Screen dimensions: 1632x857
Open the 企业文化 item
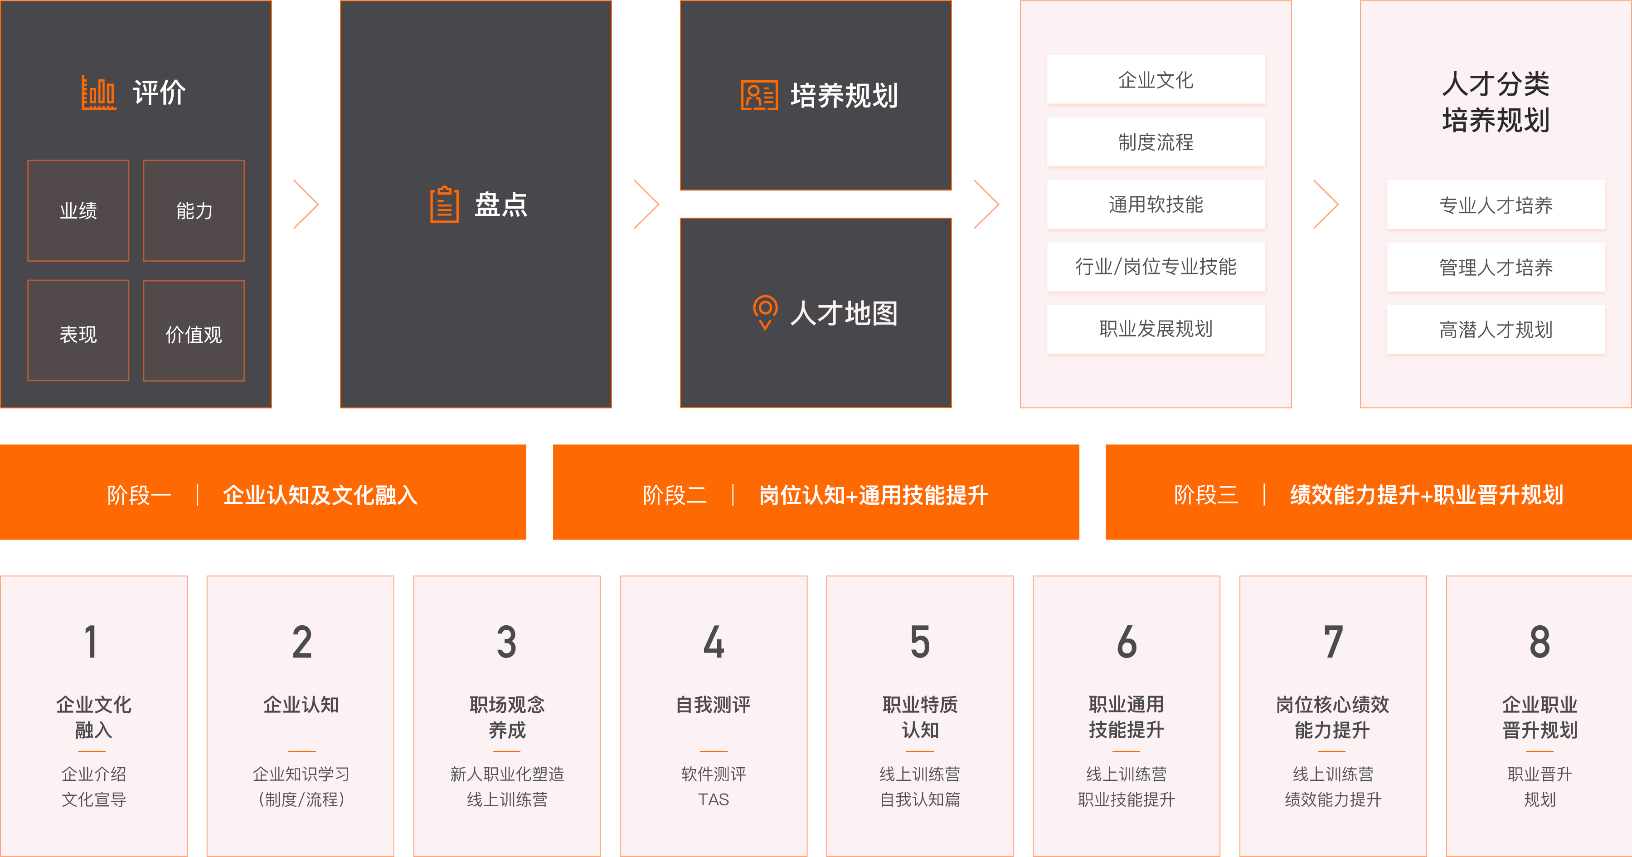[1156, 80]
